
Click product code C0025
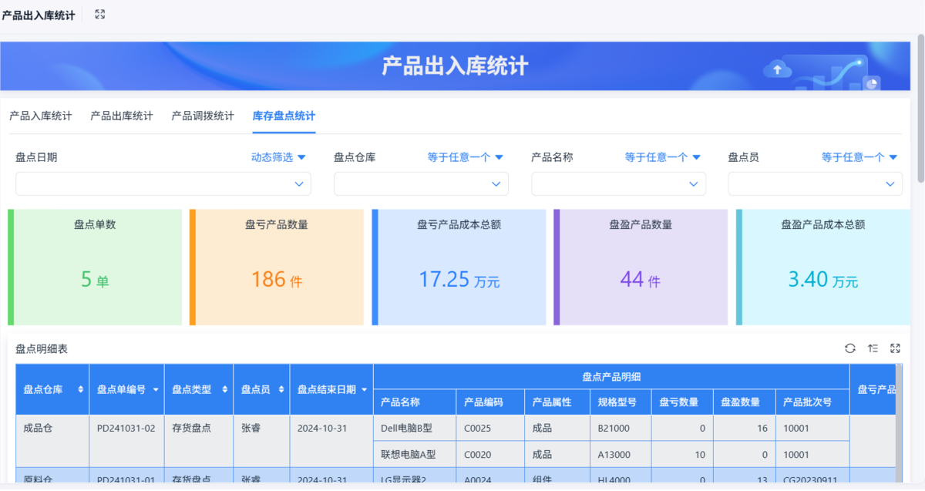click(x=489, y=428)
